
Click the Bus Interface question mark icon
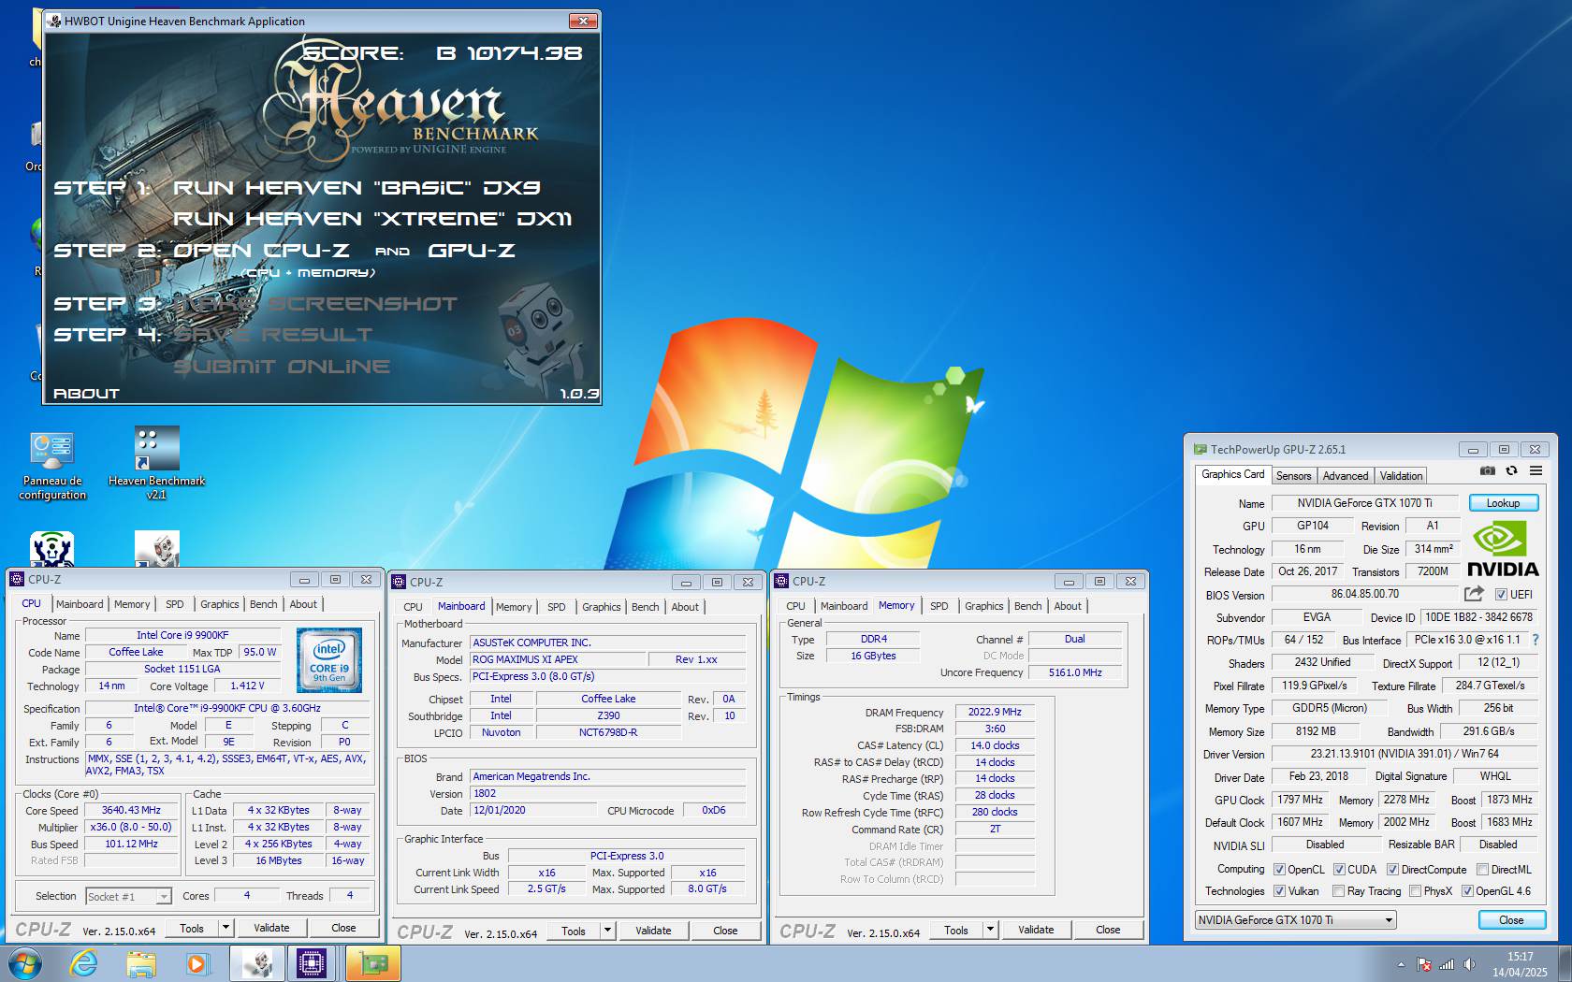click(1536, 640)
